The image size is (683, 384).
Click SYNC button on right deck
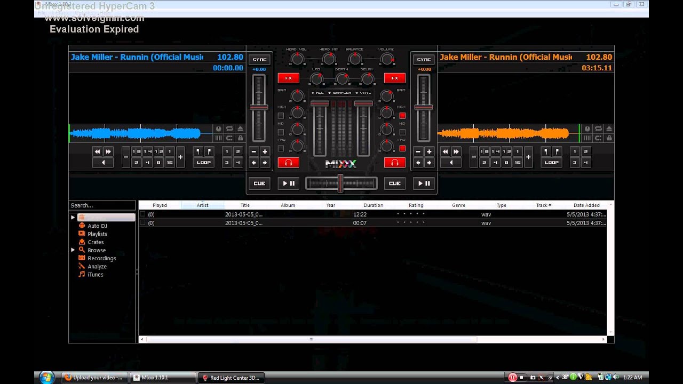(x=424, y=60)
